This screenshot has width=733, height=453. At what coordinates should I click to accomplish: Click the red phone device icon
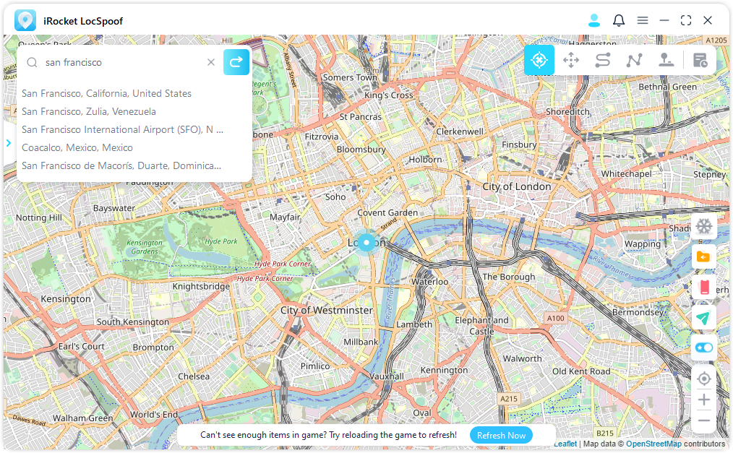click(x=704, y=288)
